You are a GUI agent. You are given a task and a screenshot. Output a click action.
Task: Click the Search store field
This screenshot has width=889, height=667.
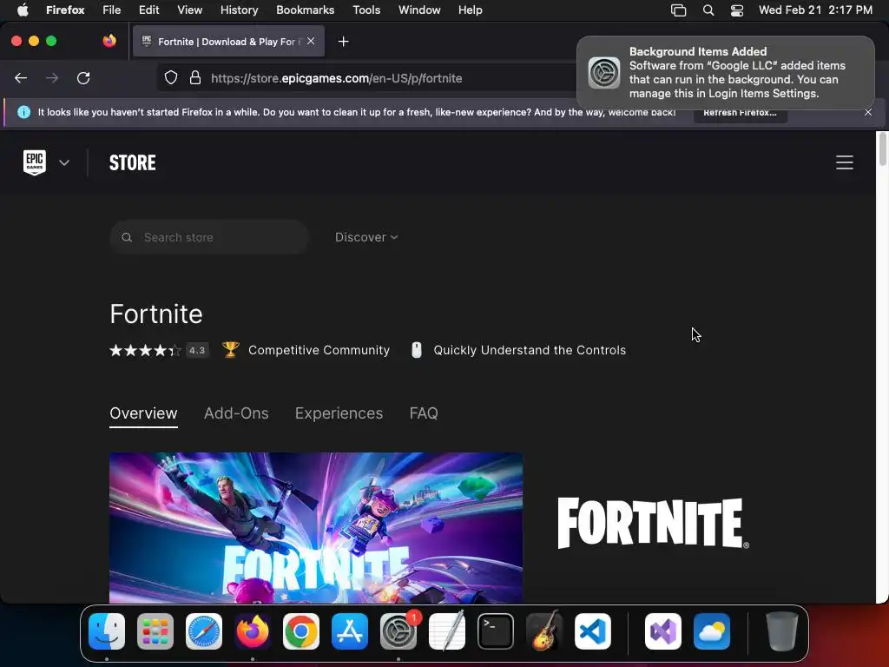point(209,237)
